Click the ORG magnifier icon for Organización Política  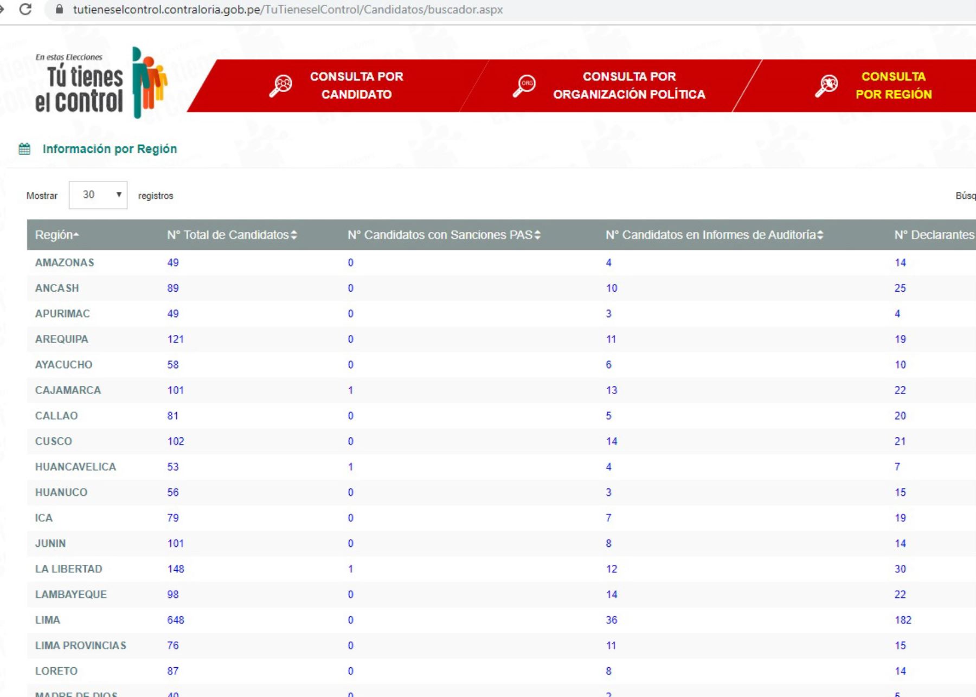tap(524, 85)
